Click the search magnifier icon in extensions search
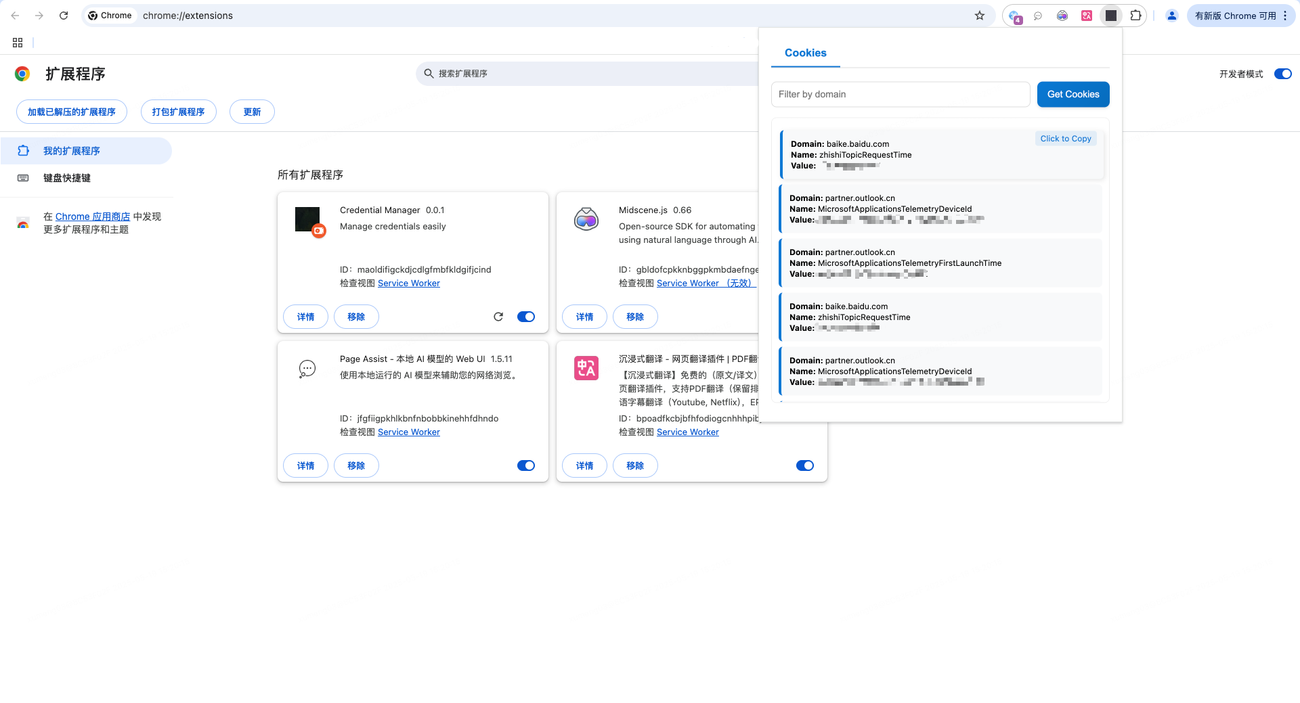1300x703 pixels. [x=429, y=73]
